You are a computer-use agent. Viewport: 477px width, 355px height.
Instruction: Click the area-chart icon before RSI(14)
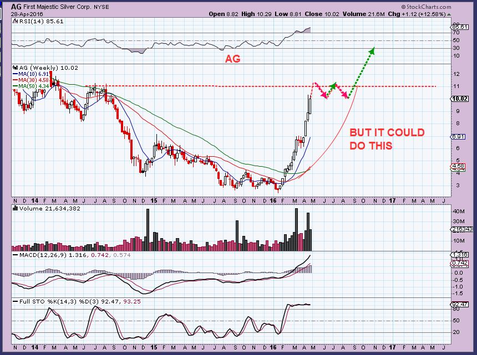click(15, 21)
